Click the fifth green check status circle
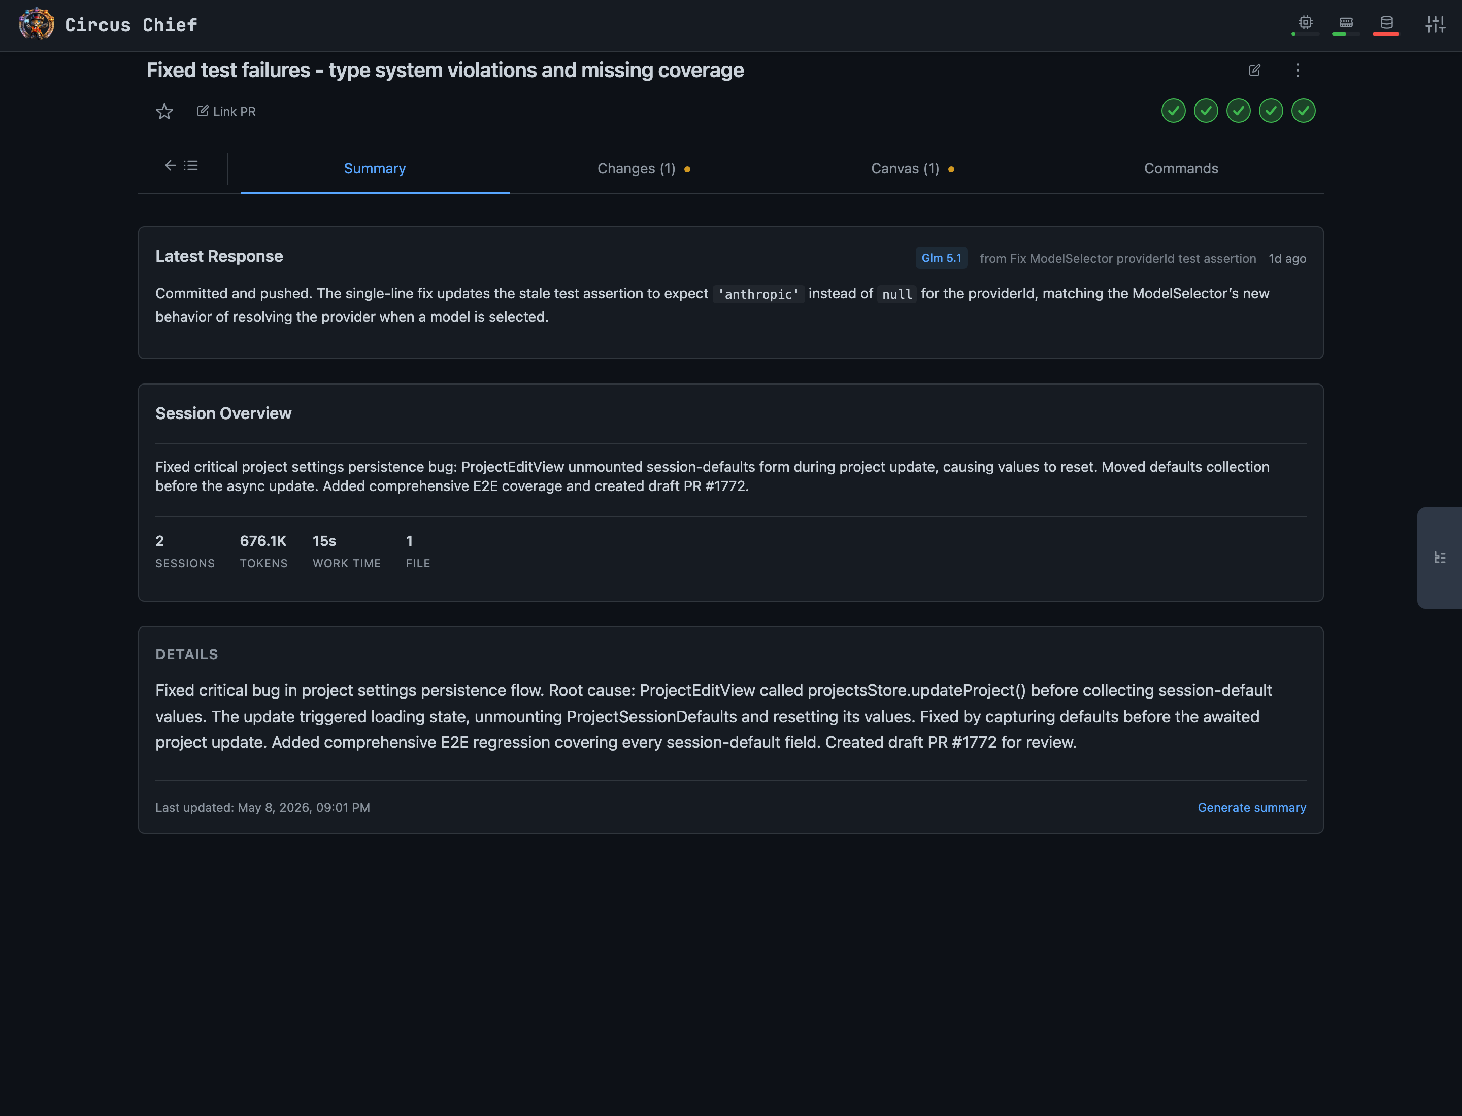This screenshot has width=1462, height=1116. 1303,110
